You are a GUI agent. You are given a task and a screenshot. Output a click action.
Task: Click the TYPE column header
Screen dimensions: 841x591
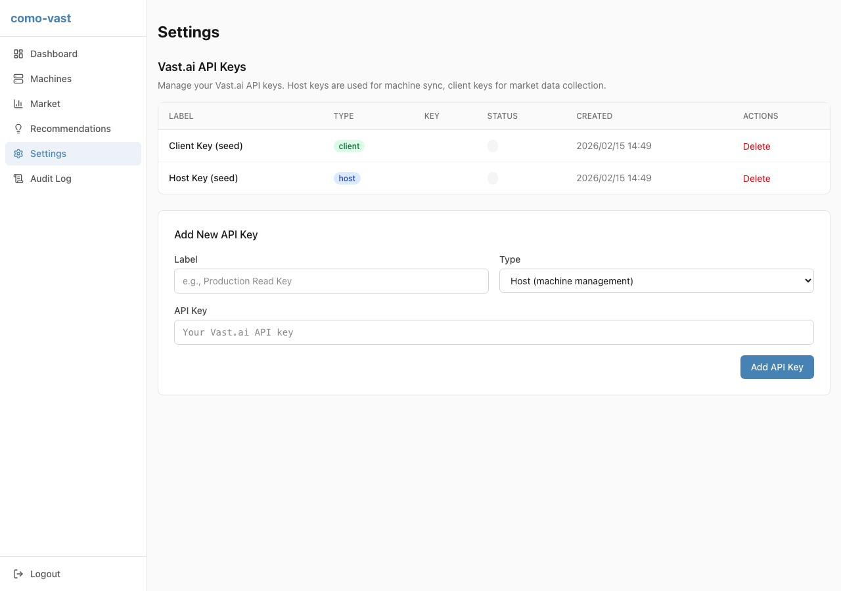point(344,116)
